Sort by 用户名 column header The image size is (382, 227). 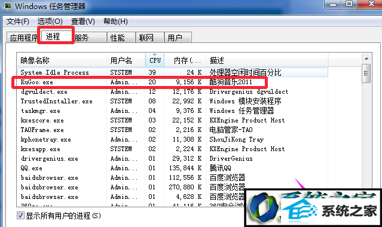point(126,60)
